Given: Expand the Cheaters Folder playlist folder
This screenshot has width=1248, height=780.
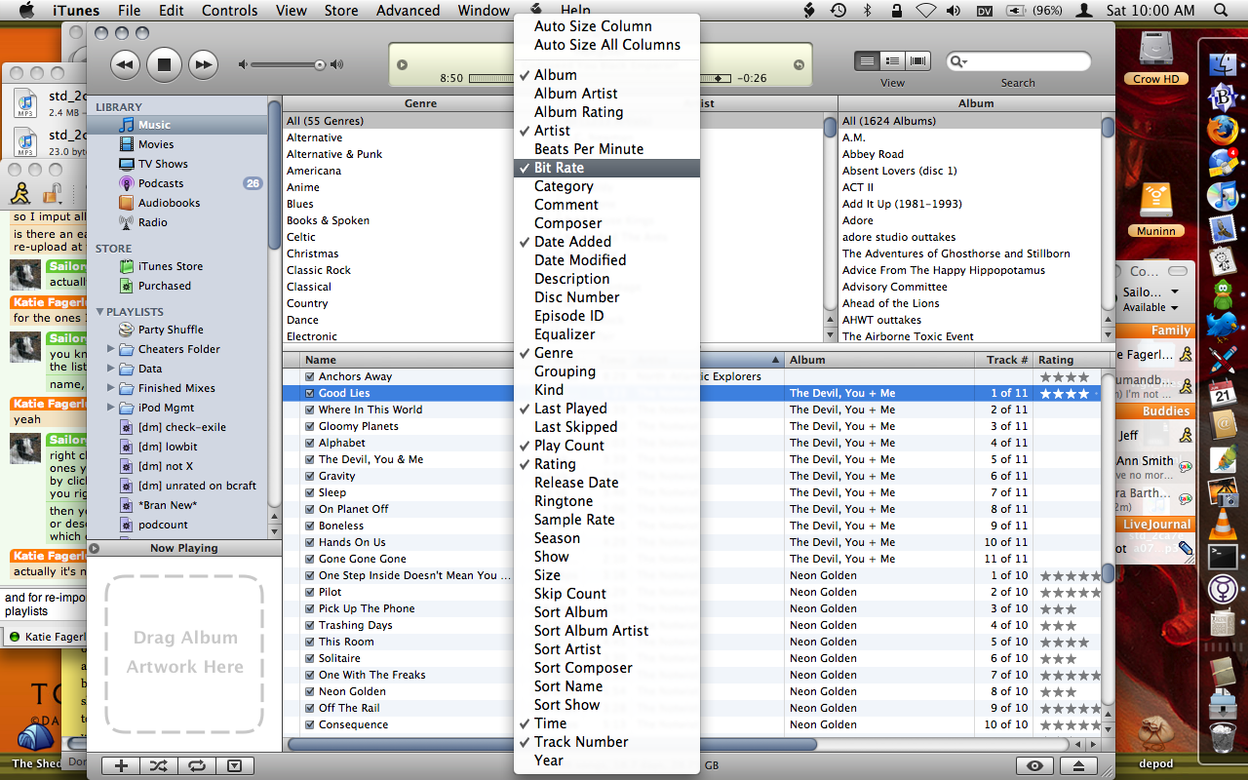Looking at the screenshot, I should pyautogui.click(x=110, y=349).
